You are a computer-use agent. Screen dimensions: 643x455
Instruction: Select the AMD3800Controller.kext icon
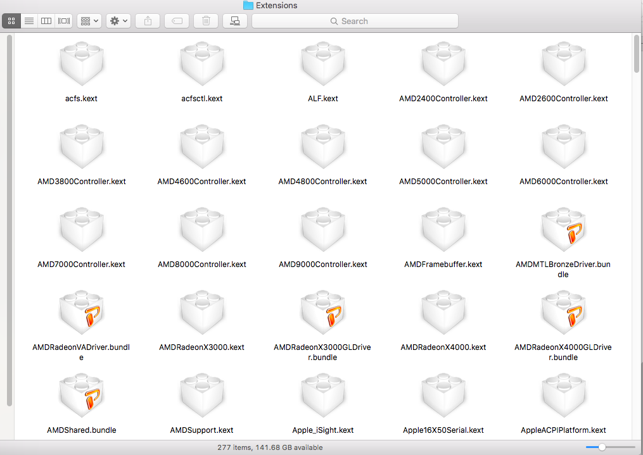point(82,146)
